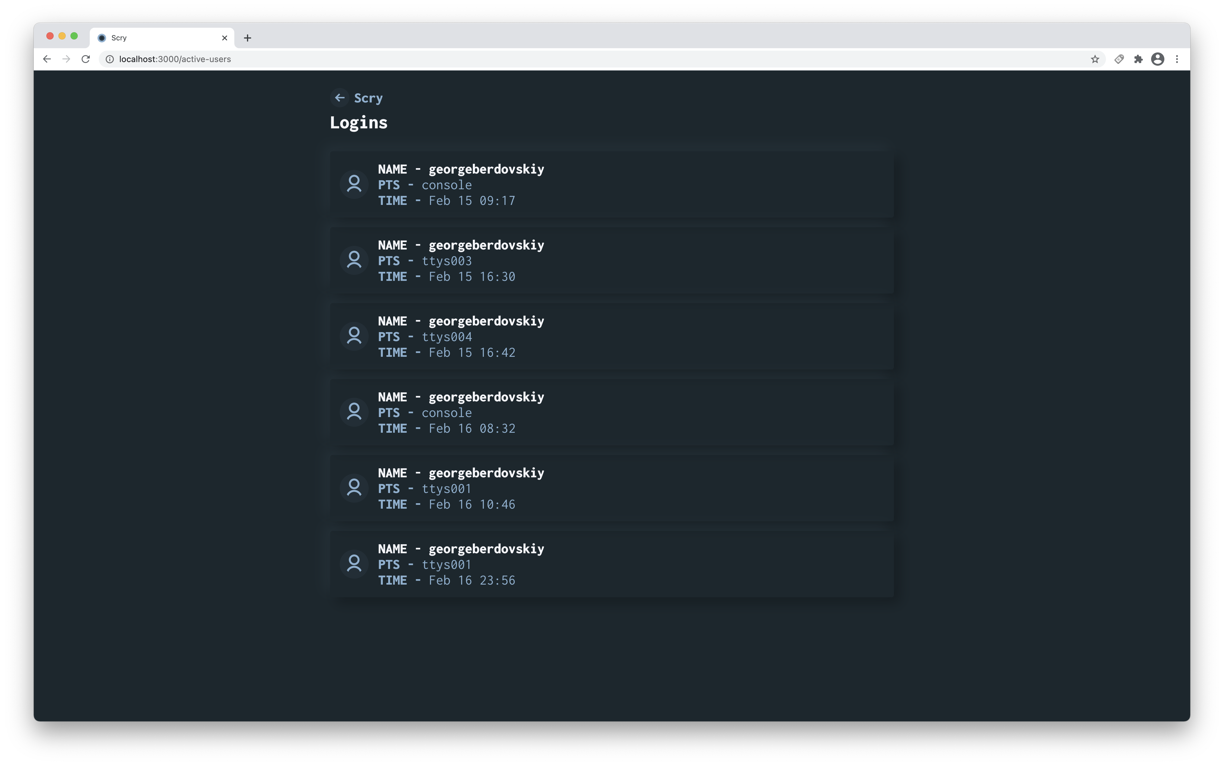The image size is (1224, 766).
Task: Click the back arrow next to Scry
Action: [x=339, y=98]
